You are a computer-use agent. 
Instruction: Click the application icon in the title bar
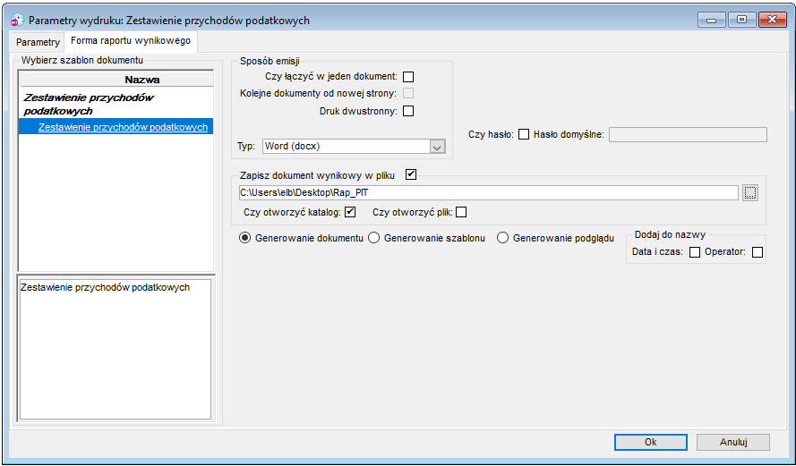(17, 21)
